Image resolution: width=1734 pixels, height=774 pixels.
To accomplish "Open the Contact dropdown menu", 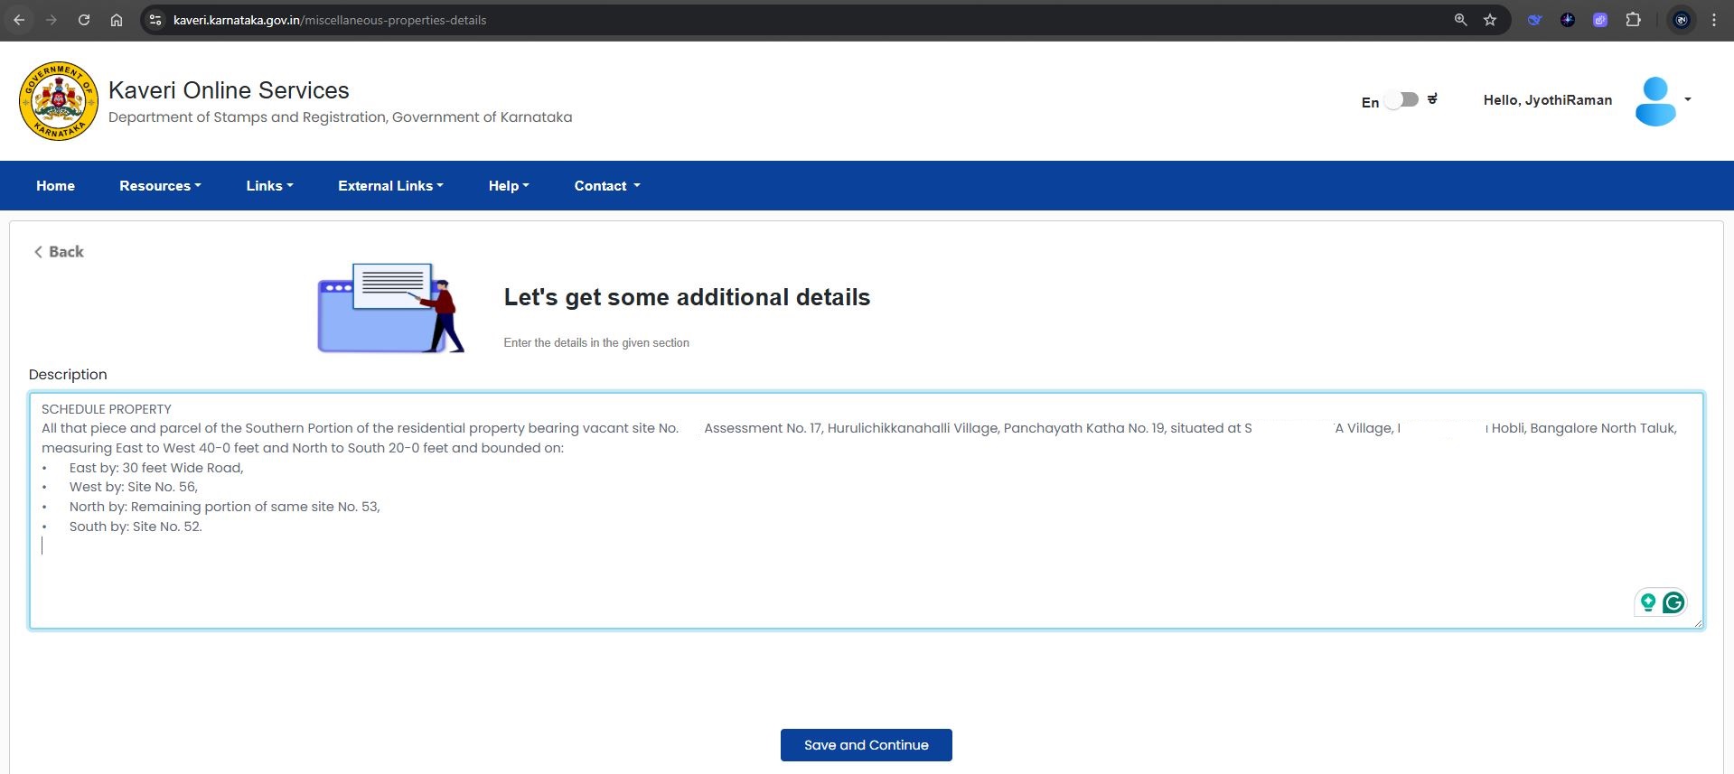I will [x=606, y=186].
